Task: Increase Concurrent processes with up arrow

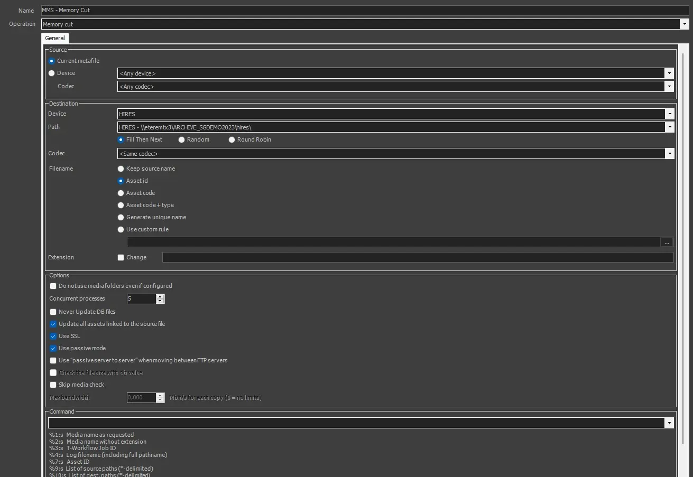Action: pos(160,296)
